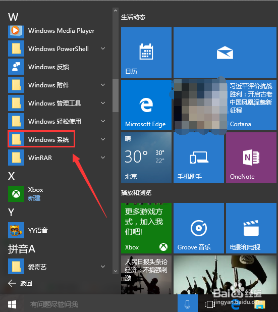Open Groove 音乐 tile
The height and width of the screenshot is (312, 278).
pos(199,228)
